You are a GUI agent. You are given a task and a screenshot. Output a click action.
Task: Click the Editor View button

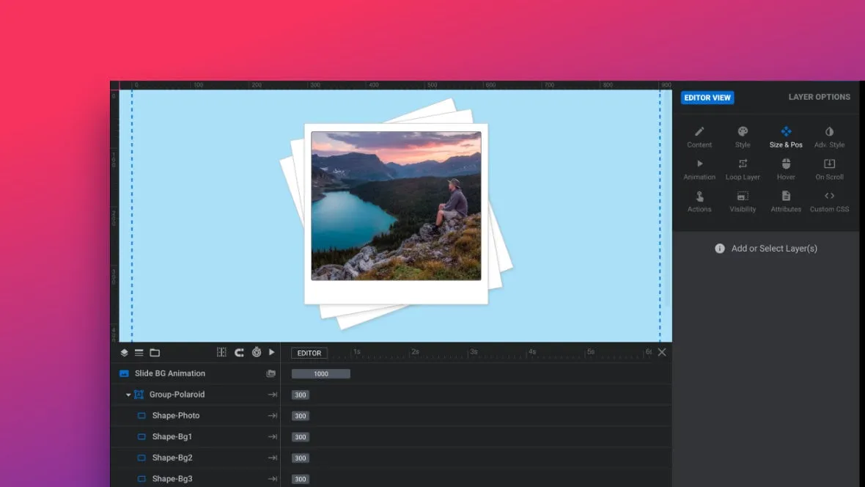tap(707, 98)
